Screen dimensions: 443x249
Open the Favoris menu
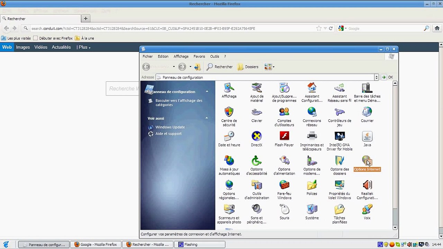tap(199, 56)
